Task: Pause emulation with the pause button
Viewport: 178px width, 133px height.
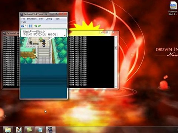Action: coord(30,26)
